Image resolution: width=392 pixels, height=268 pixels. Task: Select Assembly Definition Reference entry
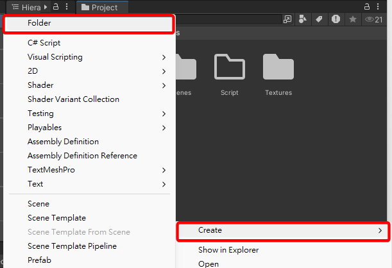pyautogui.click(x=82, y=156)
